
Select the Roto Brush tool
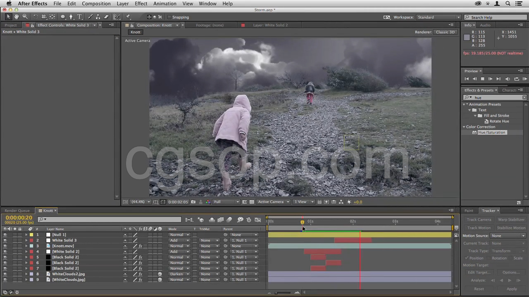click(x=117, y=17)
